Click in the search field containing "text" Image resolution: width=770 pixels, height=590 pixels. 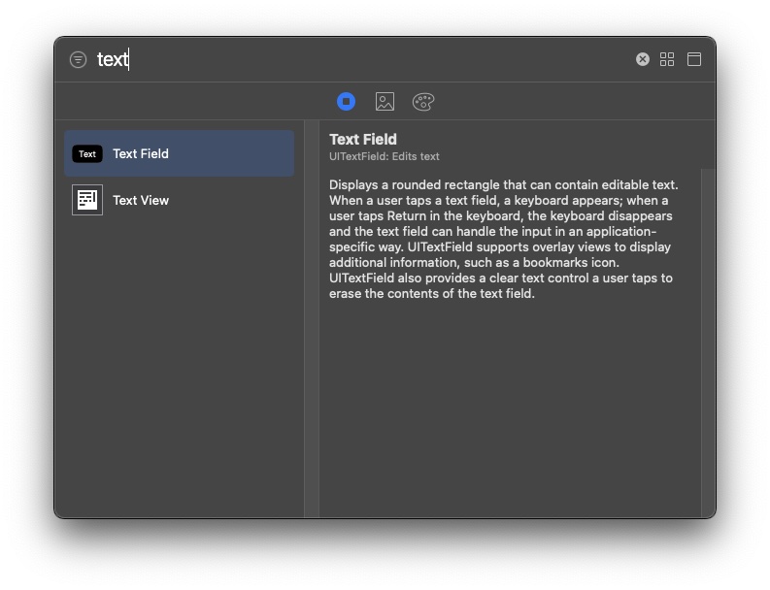pos(363,59)
